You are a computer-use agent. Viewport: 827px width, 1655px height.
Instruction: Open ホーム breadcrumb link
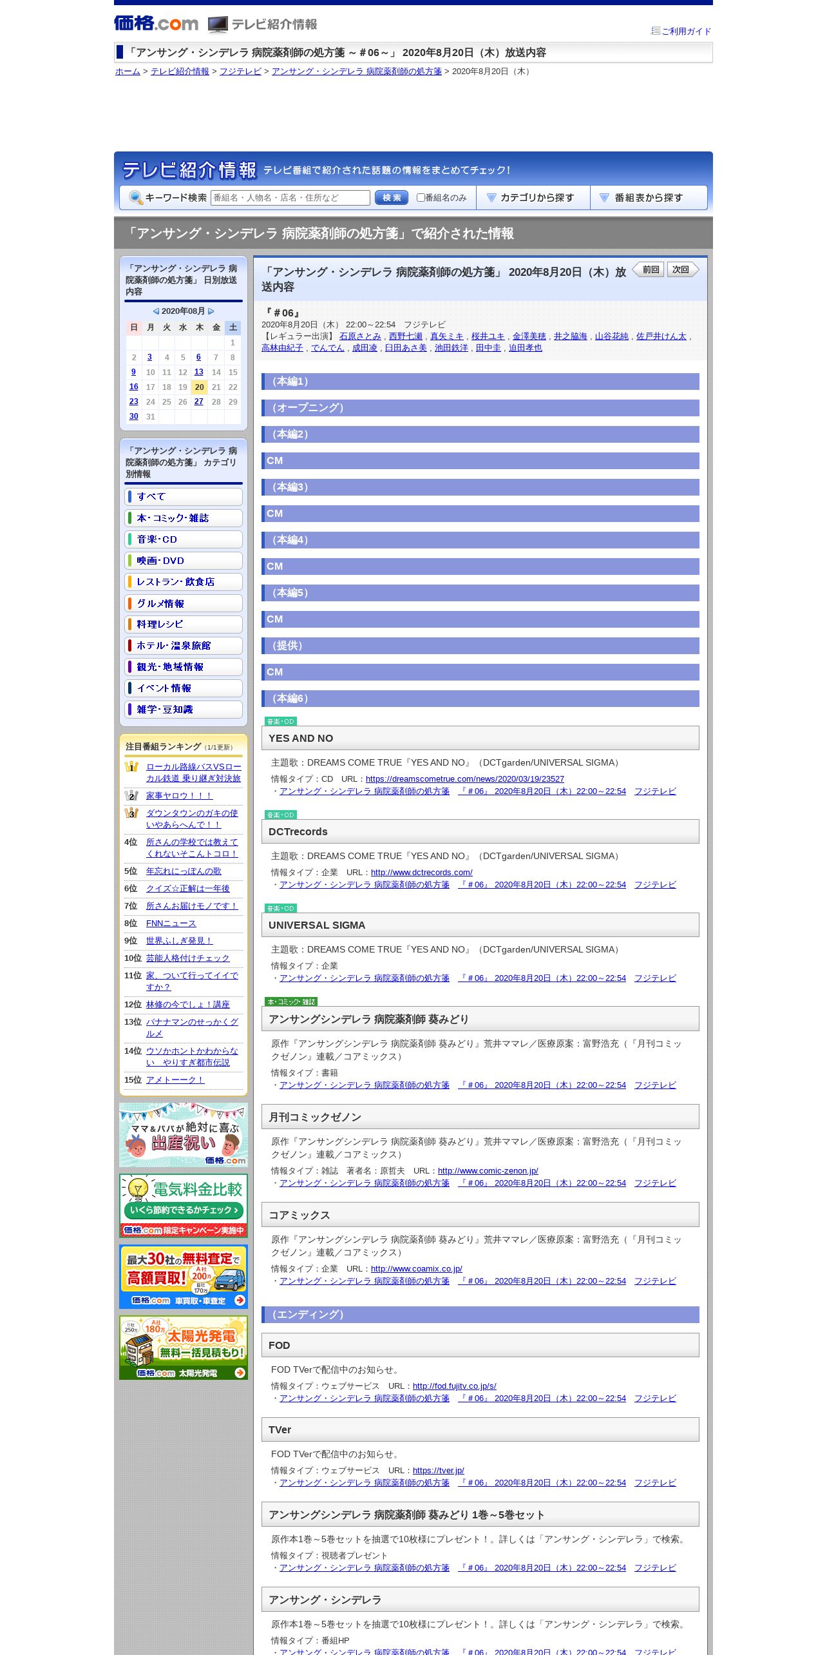click(128, 72)
